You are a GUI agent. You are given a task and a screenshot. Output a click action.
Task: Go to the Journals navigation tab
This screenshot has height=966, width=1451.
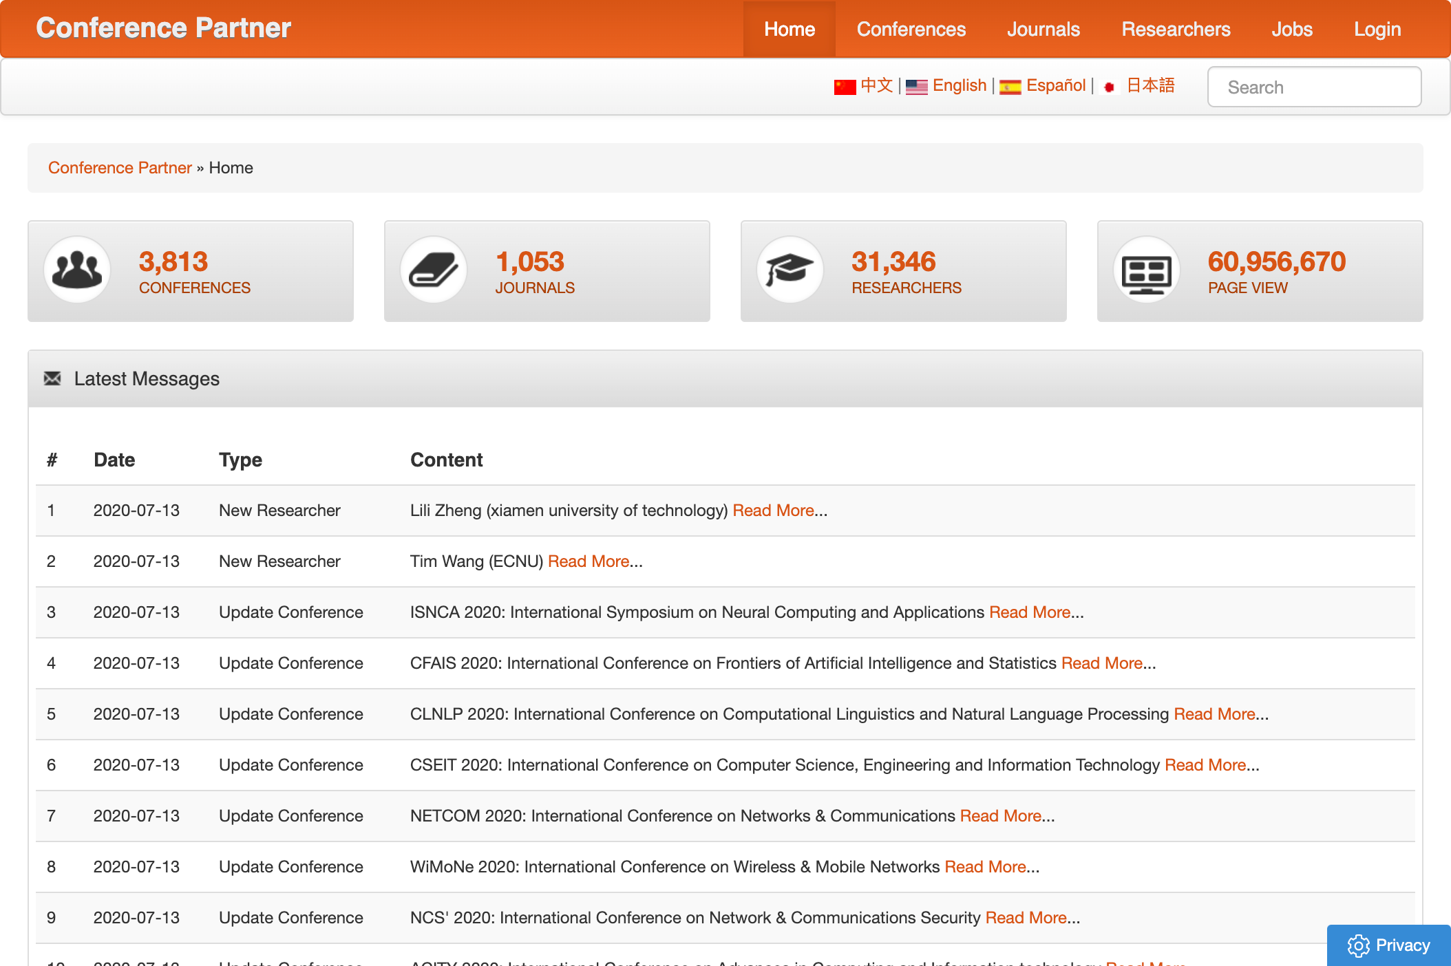coord(1043,29)
